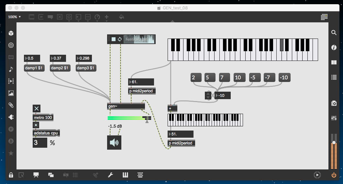Click the FemVoice playlist clip waveform
This screenshot has height=184, width=343.
click(139, 39)
